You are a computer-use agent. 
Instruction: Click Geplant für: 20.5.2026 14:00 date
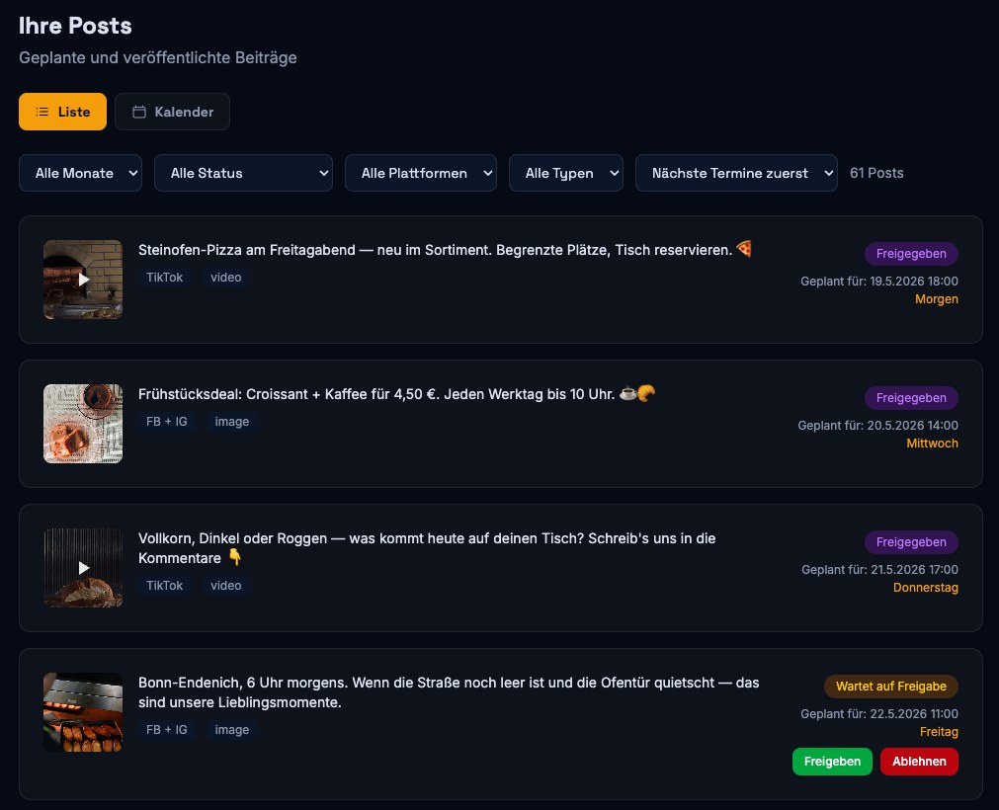pyautogui.click(x=877, y=426)
